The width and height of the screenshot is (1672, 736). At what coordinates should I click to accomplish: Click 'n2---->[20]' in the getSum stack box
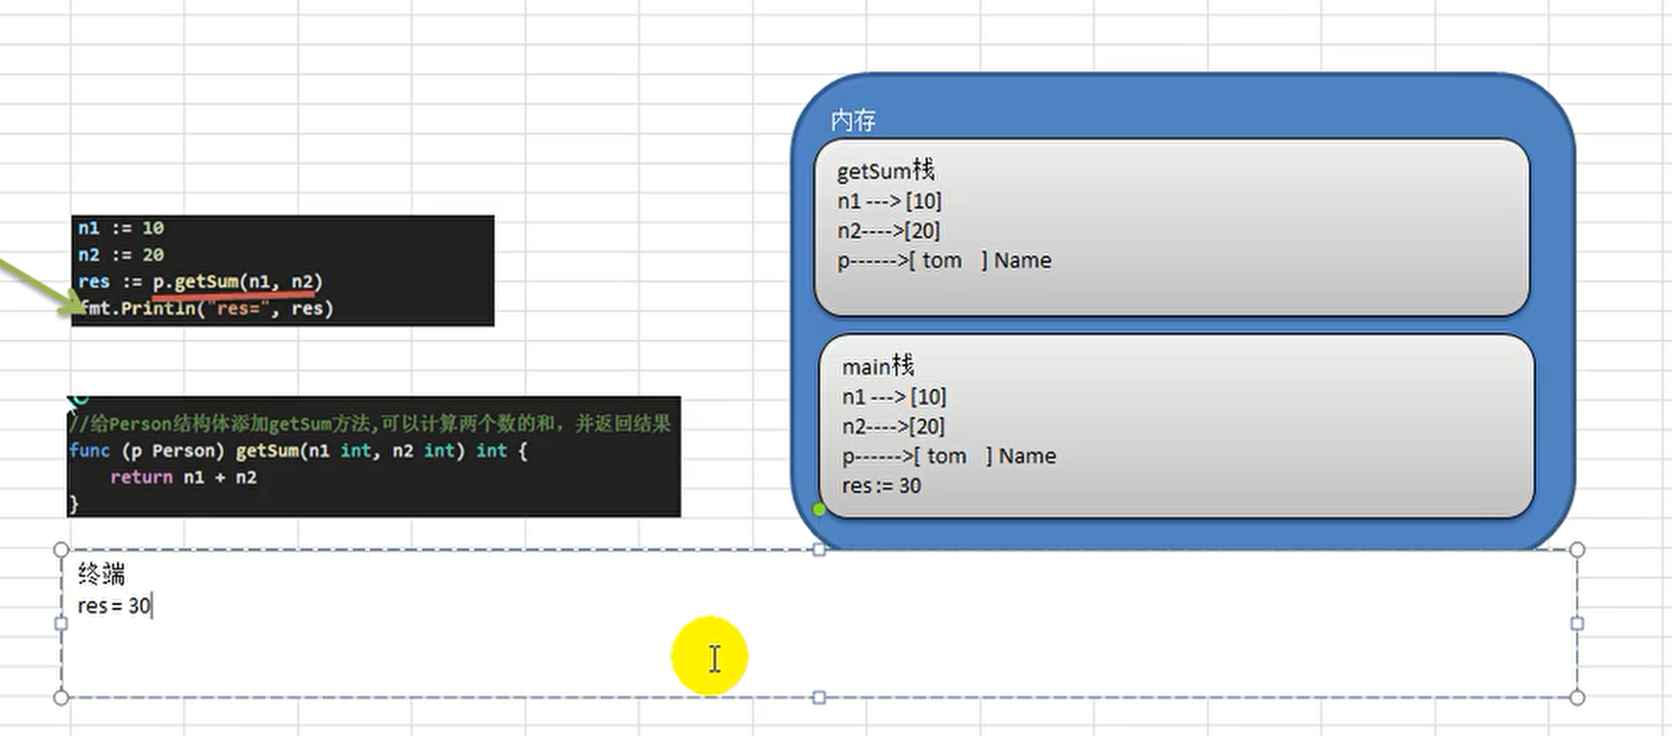pyautogui.click(x=888, y=231)
